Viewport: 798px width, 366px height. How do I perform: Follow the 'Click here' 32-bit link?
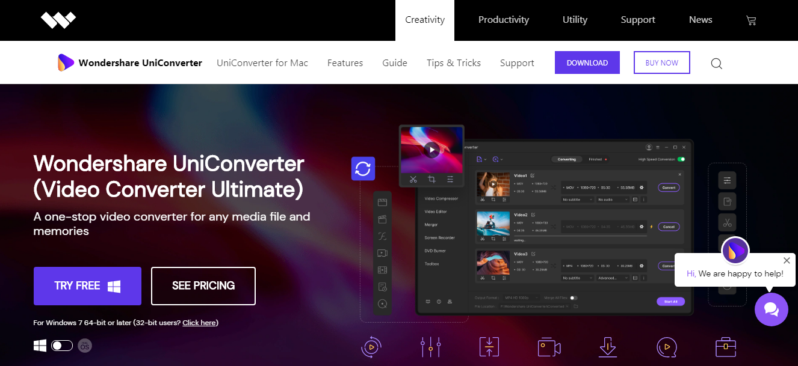199,323
